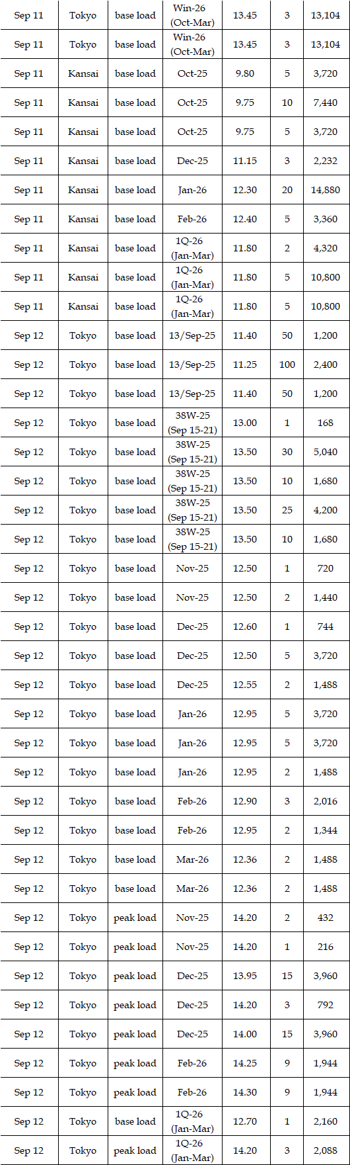
Task: Select the volume cell showing 2,016
Action: pyautogui.click(x=326, y=801)
